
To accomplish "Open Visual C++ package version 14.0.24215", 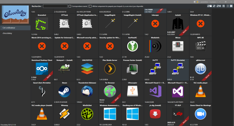I will [x=178, y=92].
